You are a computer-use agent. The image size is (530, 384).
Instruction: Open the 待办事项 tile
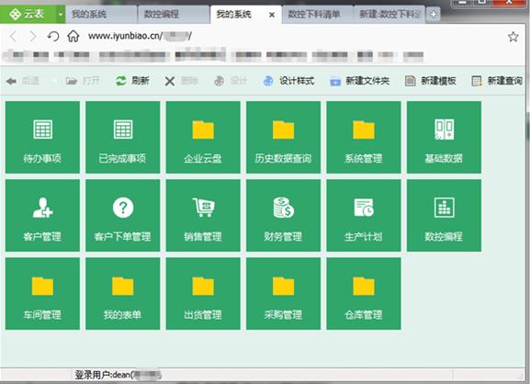pyautogui.click(x=42, y=137)
